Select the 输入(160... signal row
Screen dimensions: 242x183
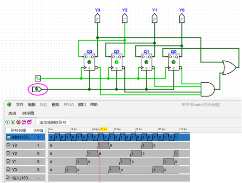pyautogui.click(x=25, y=178)
